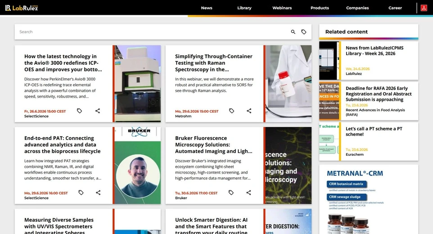Click tag icon on End-to-end PAT card
433x234 pixels.
pyautogui.click(x=81, y=192)
